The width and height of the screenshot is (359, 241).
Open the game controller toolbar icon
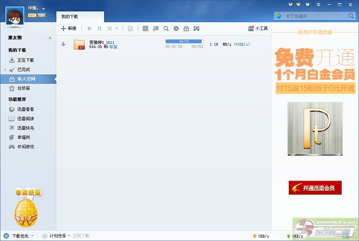point(196,28)
